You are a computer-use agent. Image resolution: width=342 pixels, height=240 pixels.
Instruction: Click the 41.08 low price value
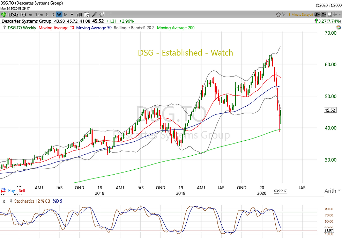pyautogui.click(x=85, y=21)
